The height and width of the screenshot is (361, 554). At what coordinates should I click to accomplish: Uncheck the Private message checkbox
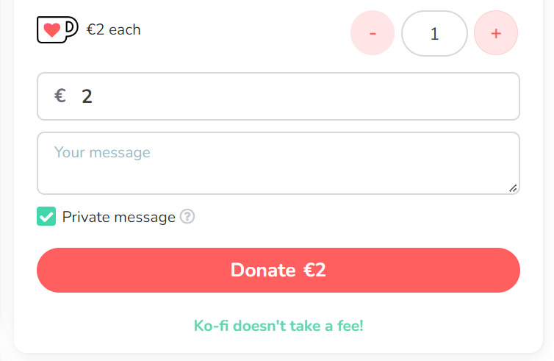46,216
